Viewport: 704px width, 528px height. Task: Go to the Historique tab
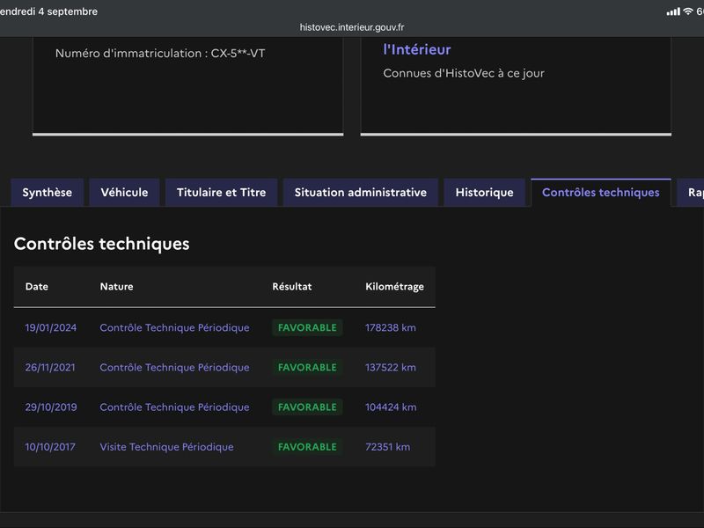[485, 193]
